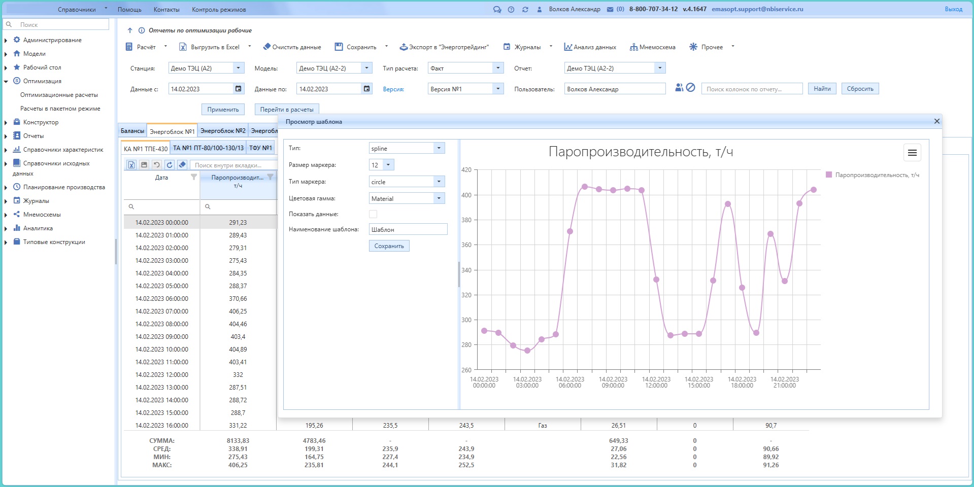Click the 'Наименование шаблона' text field
The height and width of the screenshot is (487, 974).
(408, 229)
